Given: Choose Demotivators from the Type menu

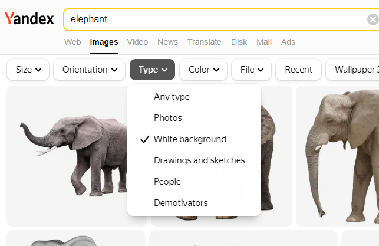Looking at the screenshot, I should tap(181, 203).
